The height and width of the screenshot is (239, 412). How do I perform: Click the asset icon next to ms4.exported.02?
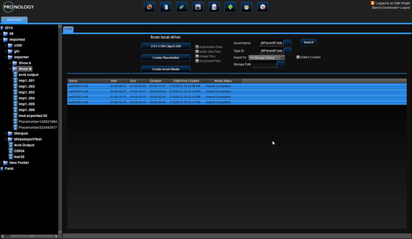15,116
